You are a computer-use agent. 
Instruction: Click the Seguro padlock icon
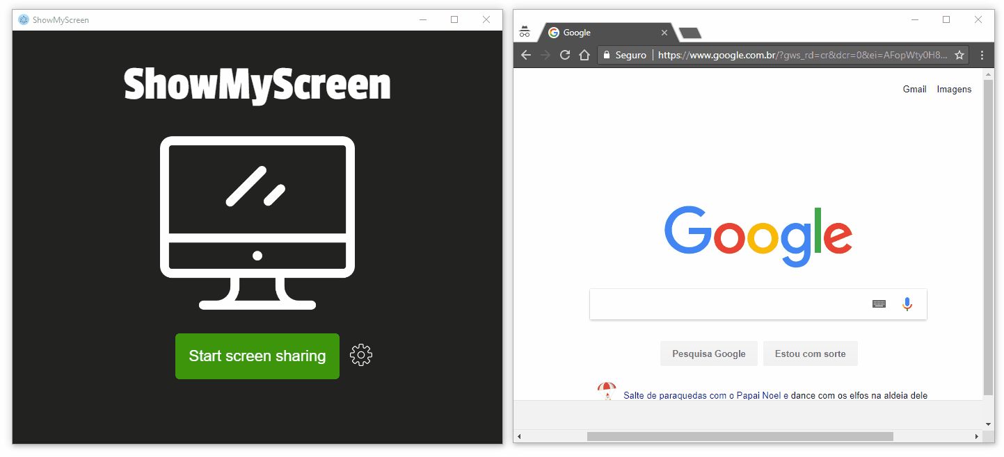pos(607,55)
